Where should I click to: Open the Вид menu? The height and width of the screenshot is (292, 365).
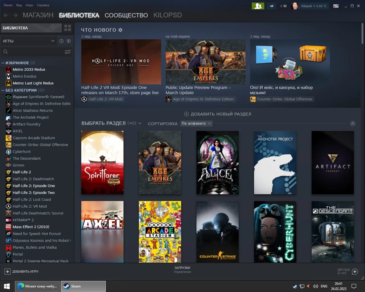click(x=19, y=5)
